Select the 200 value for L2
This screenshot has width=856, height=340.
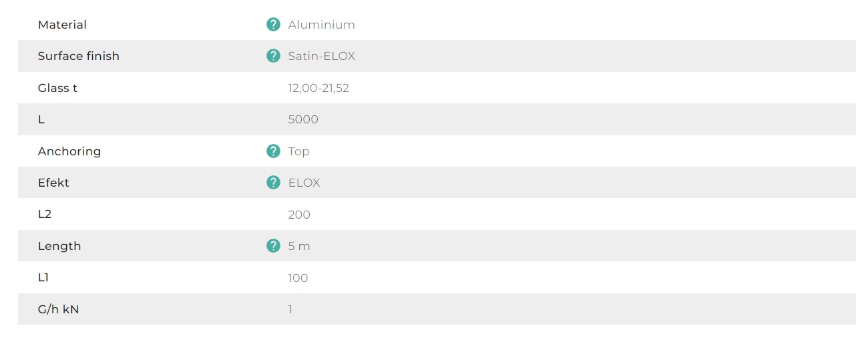click(299, 215)
